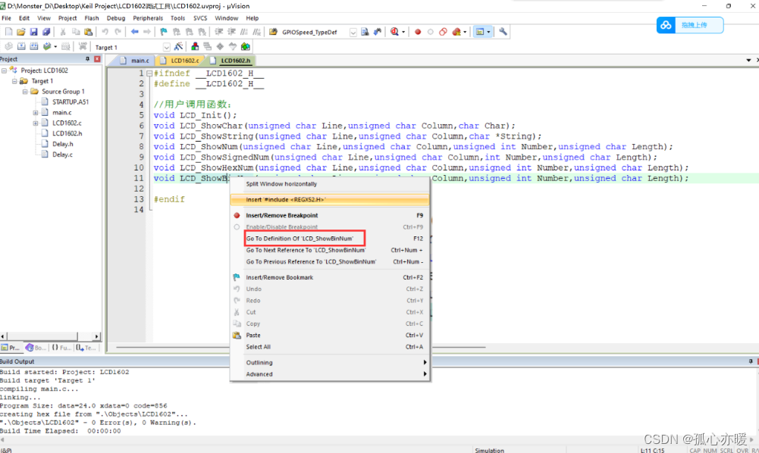Open the Flash menu
This screenshot has width=759, height=453.
pos(92,18)
